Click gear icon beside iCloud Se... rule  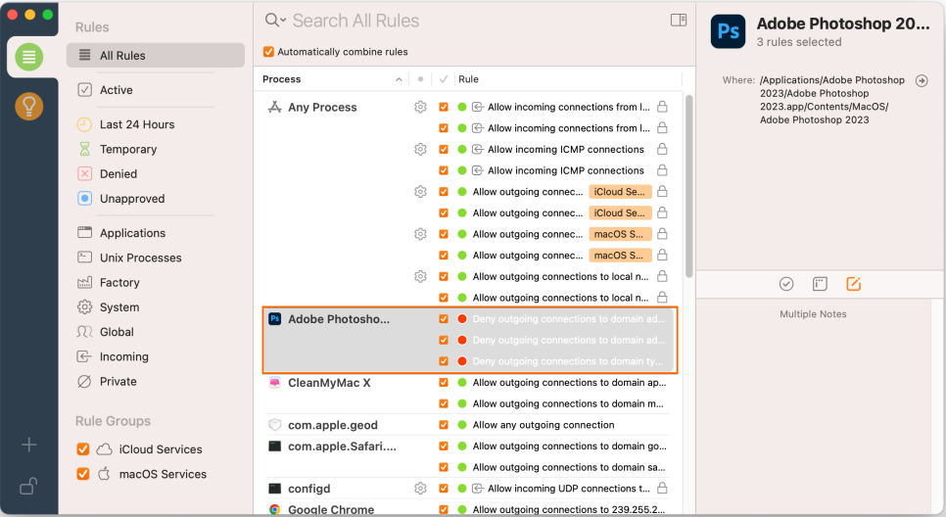coord(420,191)
